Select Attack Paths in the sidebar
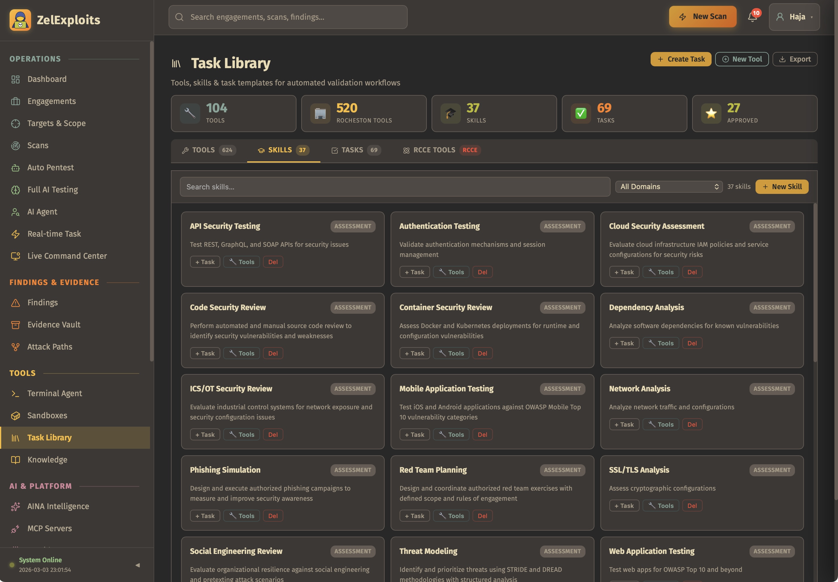 point(50,347)
